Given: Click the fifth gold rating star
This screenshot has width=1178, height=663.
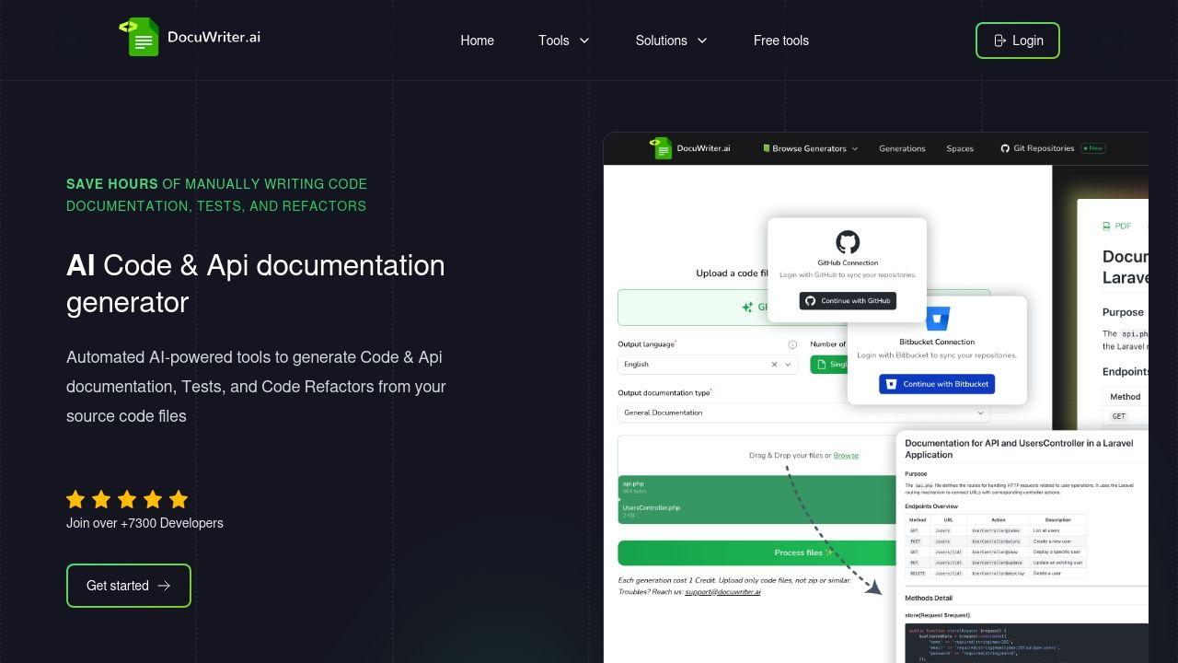Looking at the screenshot, I should [x=179, y=499].
